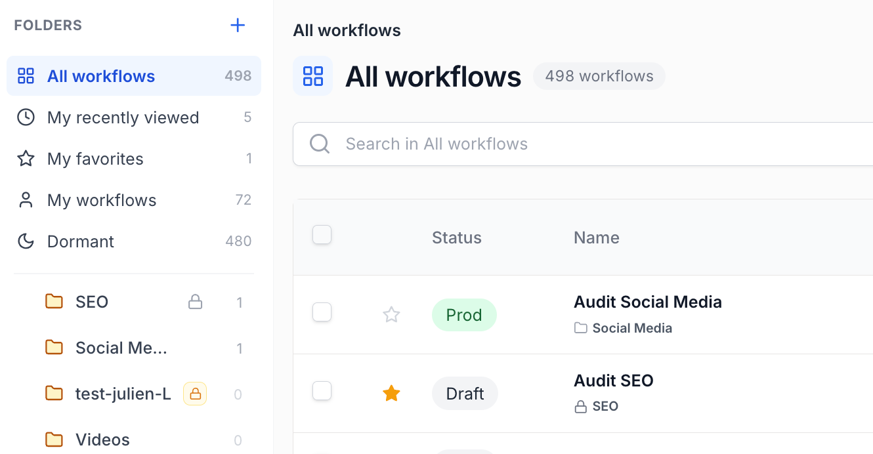Click the Prod status badge
The image size is (873, 454).
point(464,315)
